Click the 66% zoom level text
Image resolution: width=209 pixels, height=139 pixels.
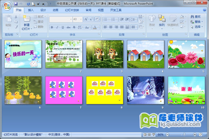[161, 134]
